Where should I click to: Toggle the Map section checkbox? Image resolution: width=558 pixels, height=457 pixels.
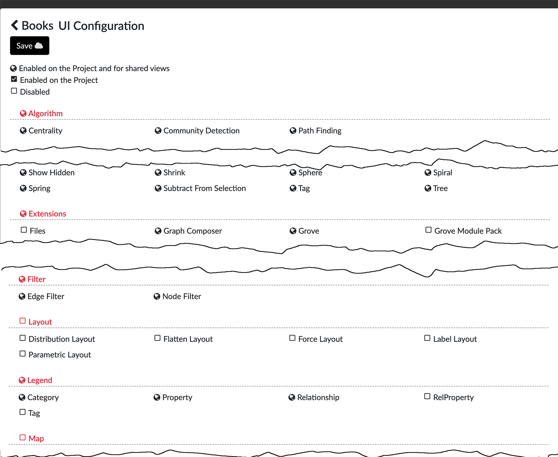click(x=23, y=438)
